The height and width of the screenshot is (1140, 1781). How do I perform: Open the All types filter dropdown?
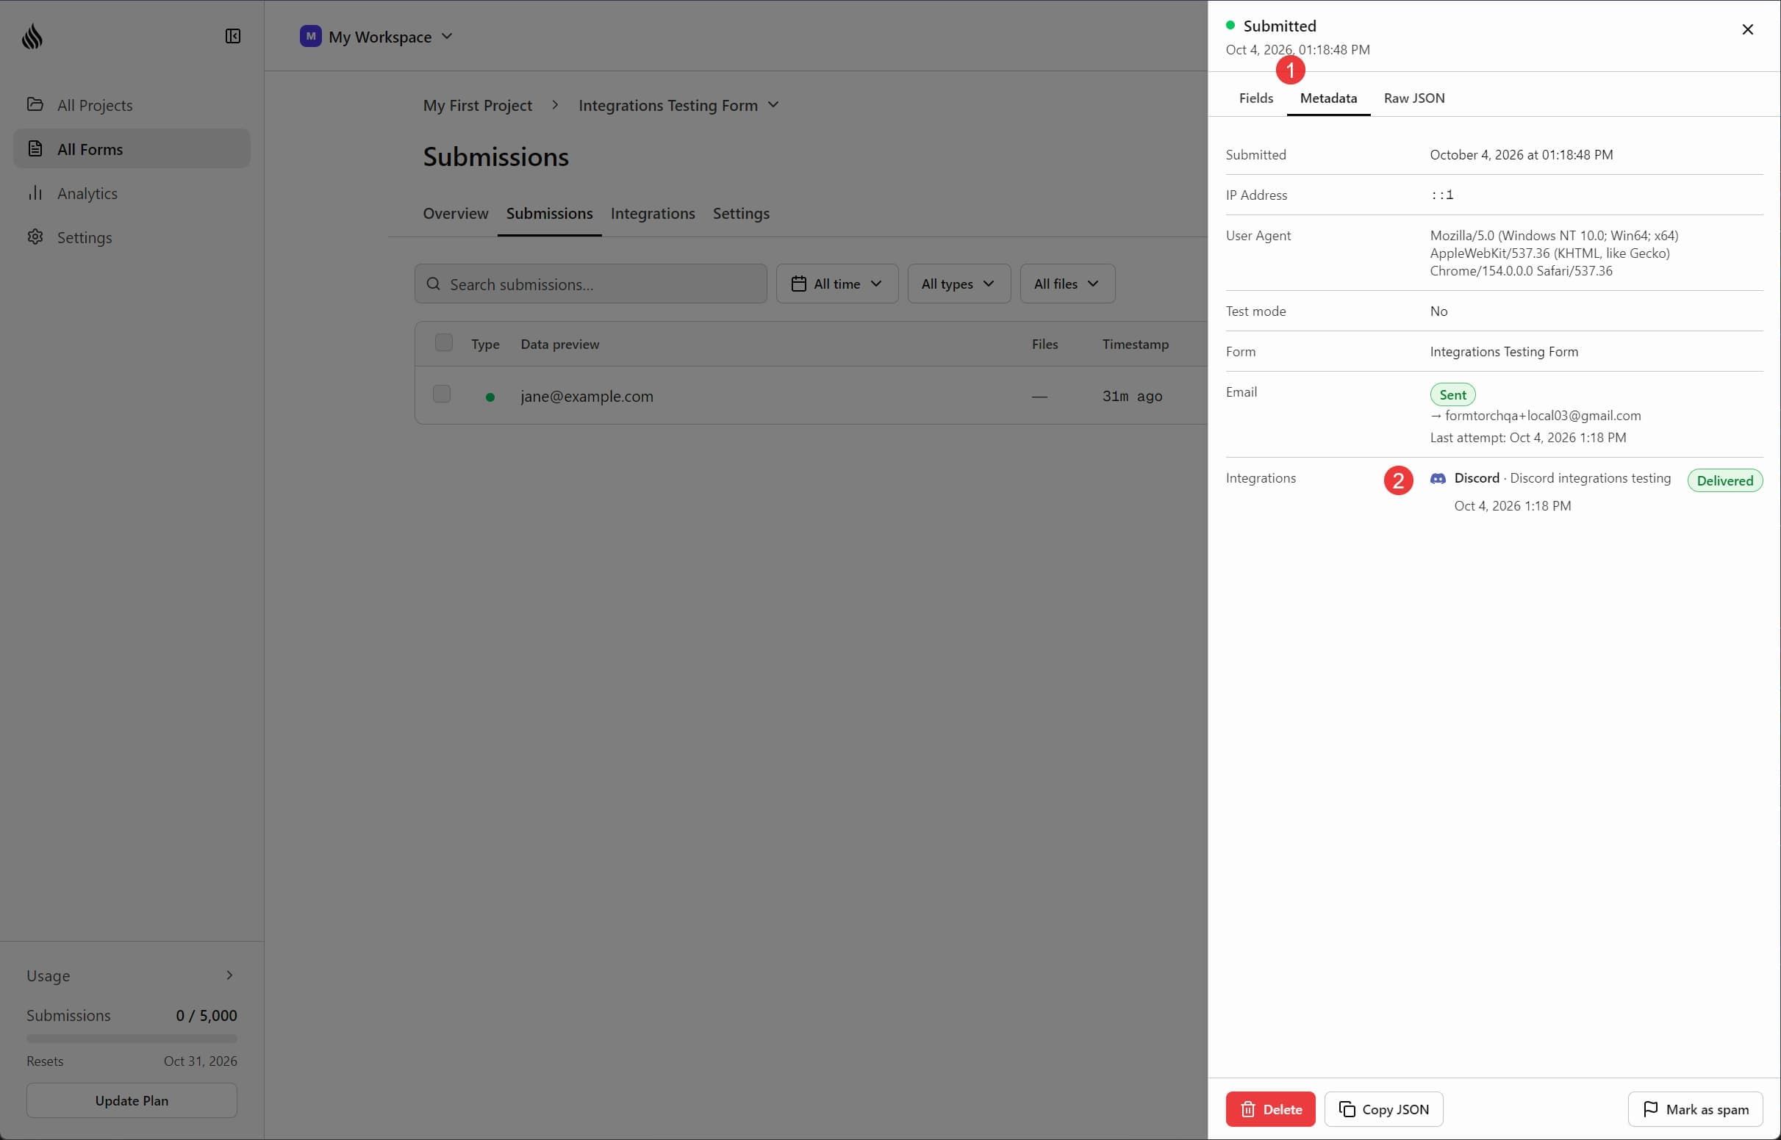pyautogui.click(x=959, y=284)
